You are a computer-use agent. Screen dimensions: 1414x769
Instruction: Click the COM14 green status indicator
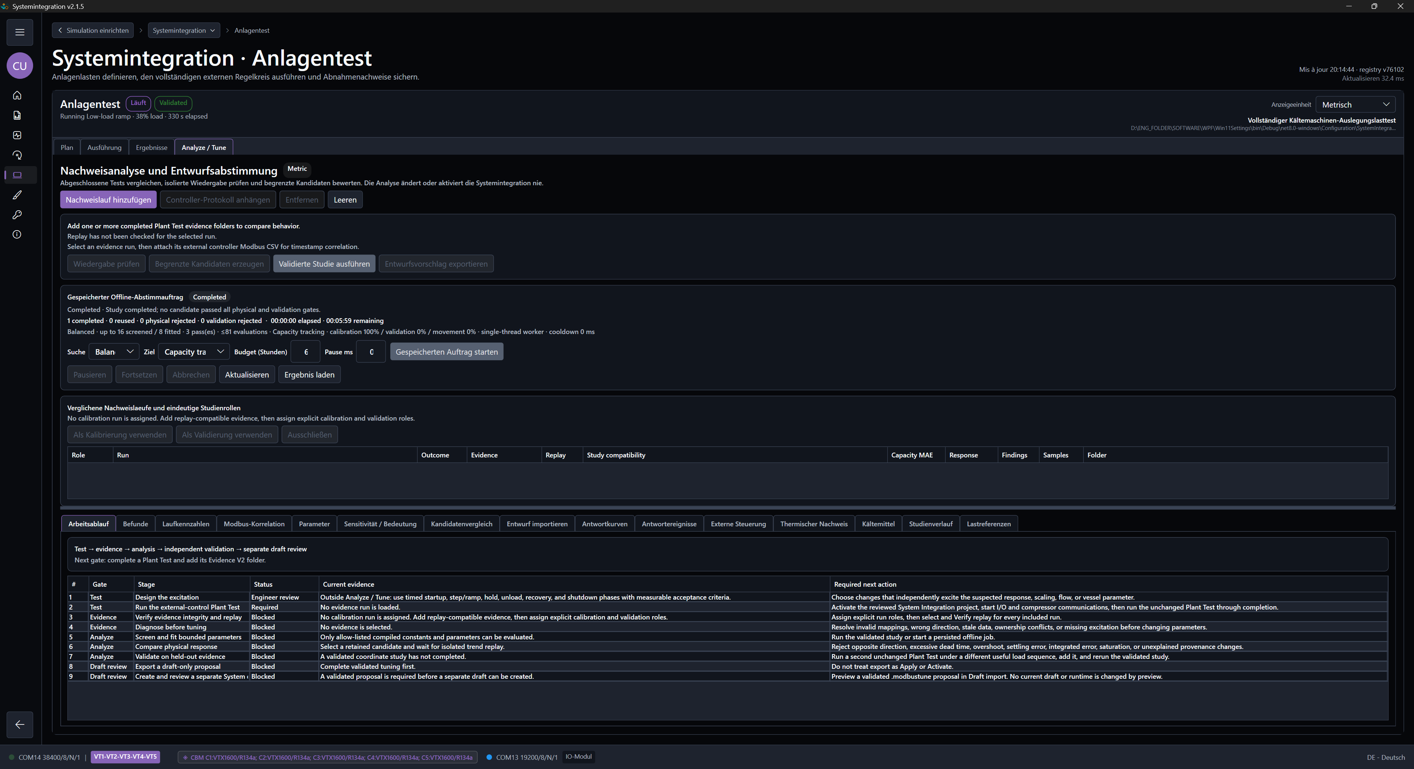tap(11, 758)
